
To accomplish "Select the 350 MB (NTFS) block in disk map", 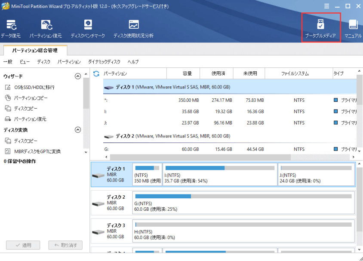I will 147,174.
